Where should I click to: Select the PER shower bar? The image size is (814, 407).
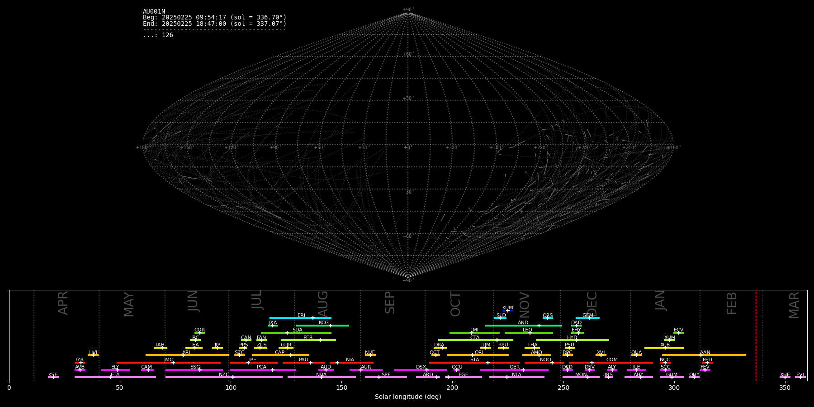[x=308, y=340]
